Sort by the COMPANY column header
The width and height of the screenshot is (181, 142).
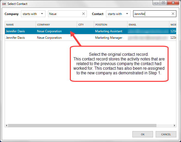[56, 25]
